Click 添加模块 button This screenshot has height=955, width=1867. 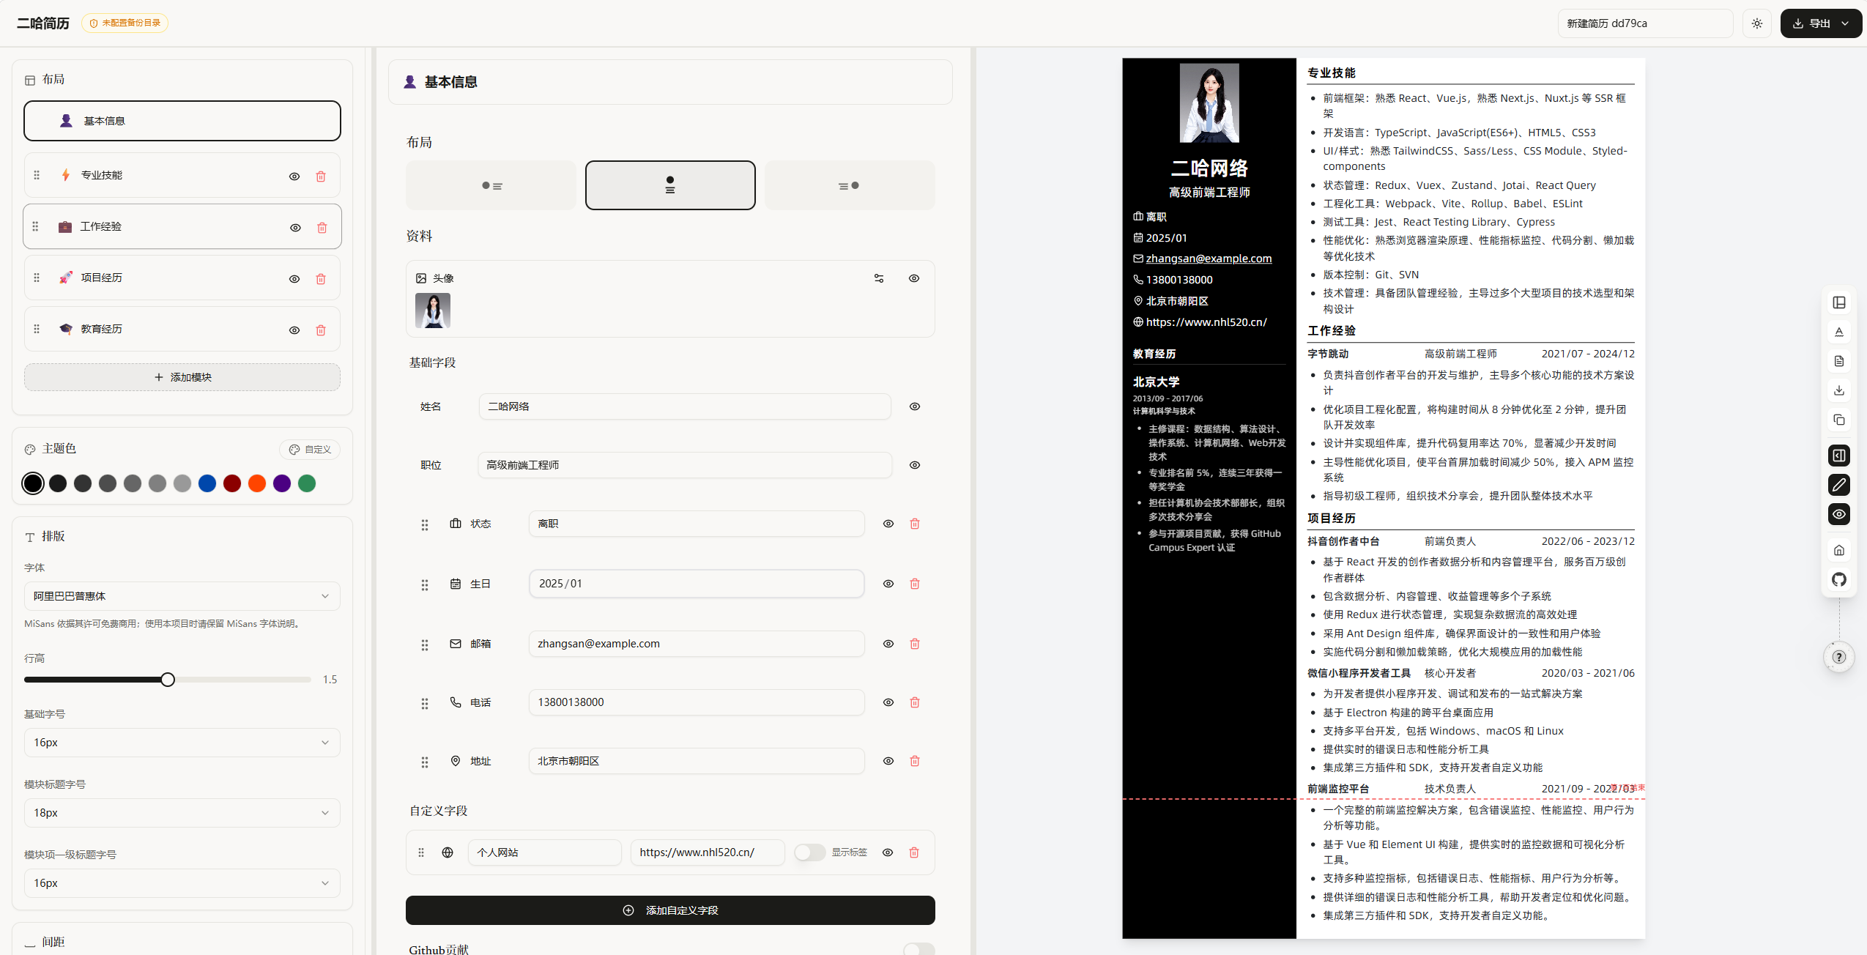[x=182, y=377]
